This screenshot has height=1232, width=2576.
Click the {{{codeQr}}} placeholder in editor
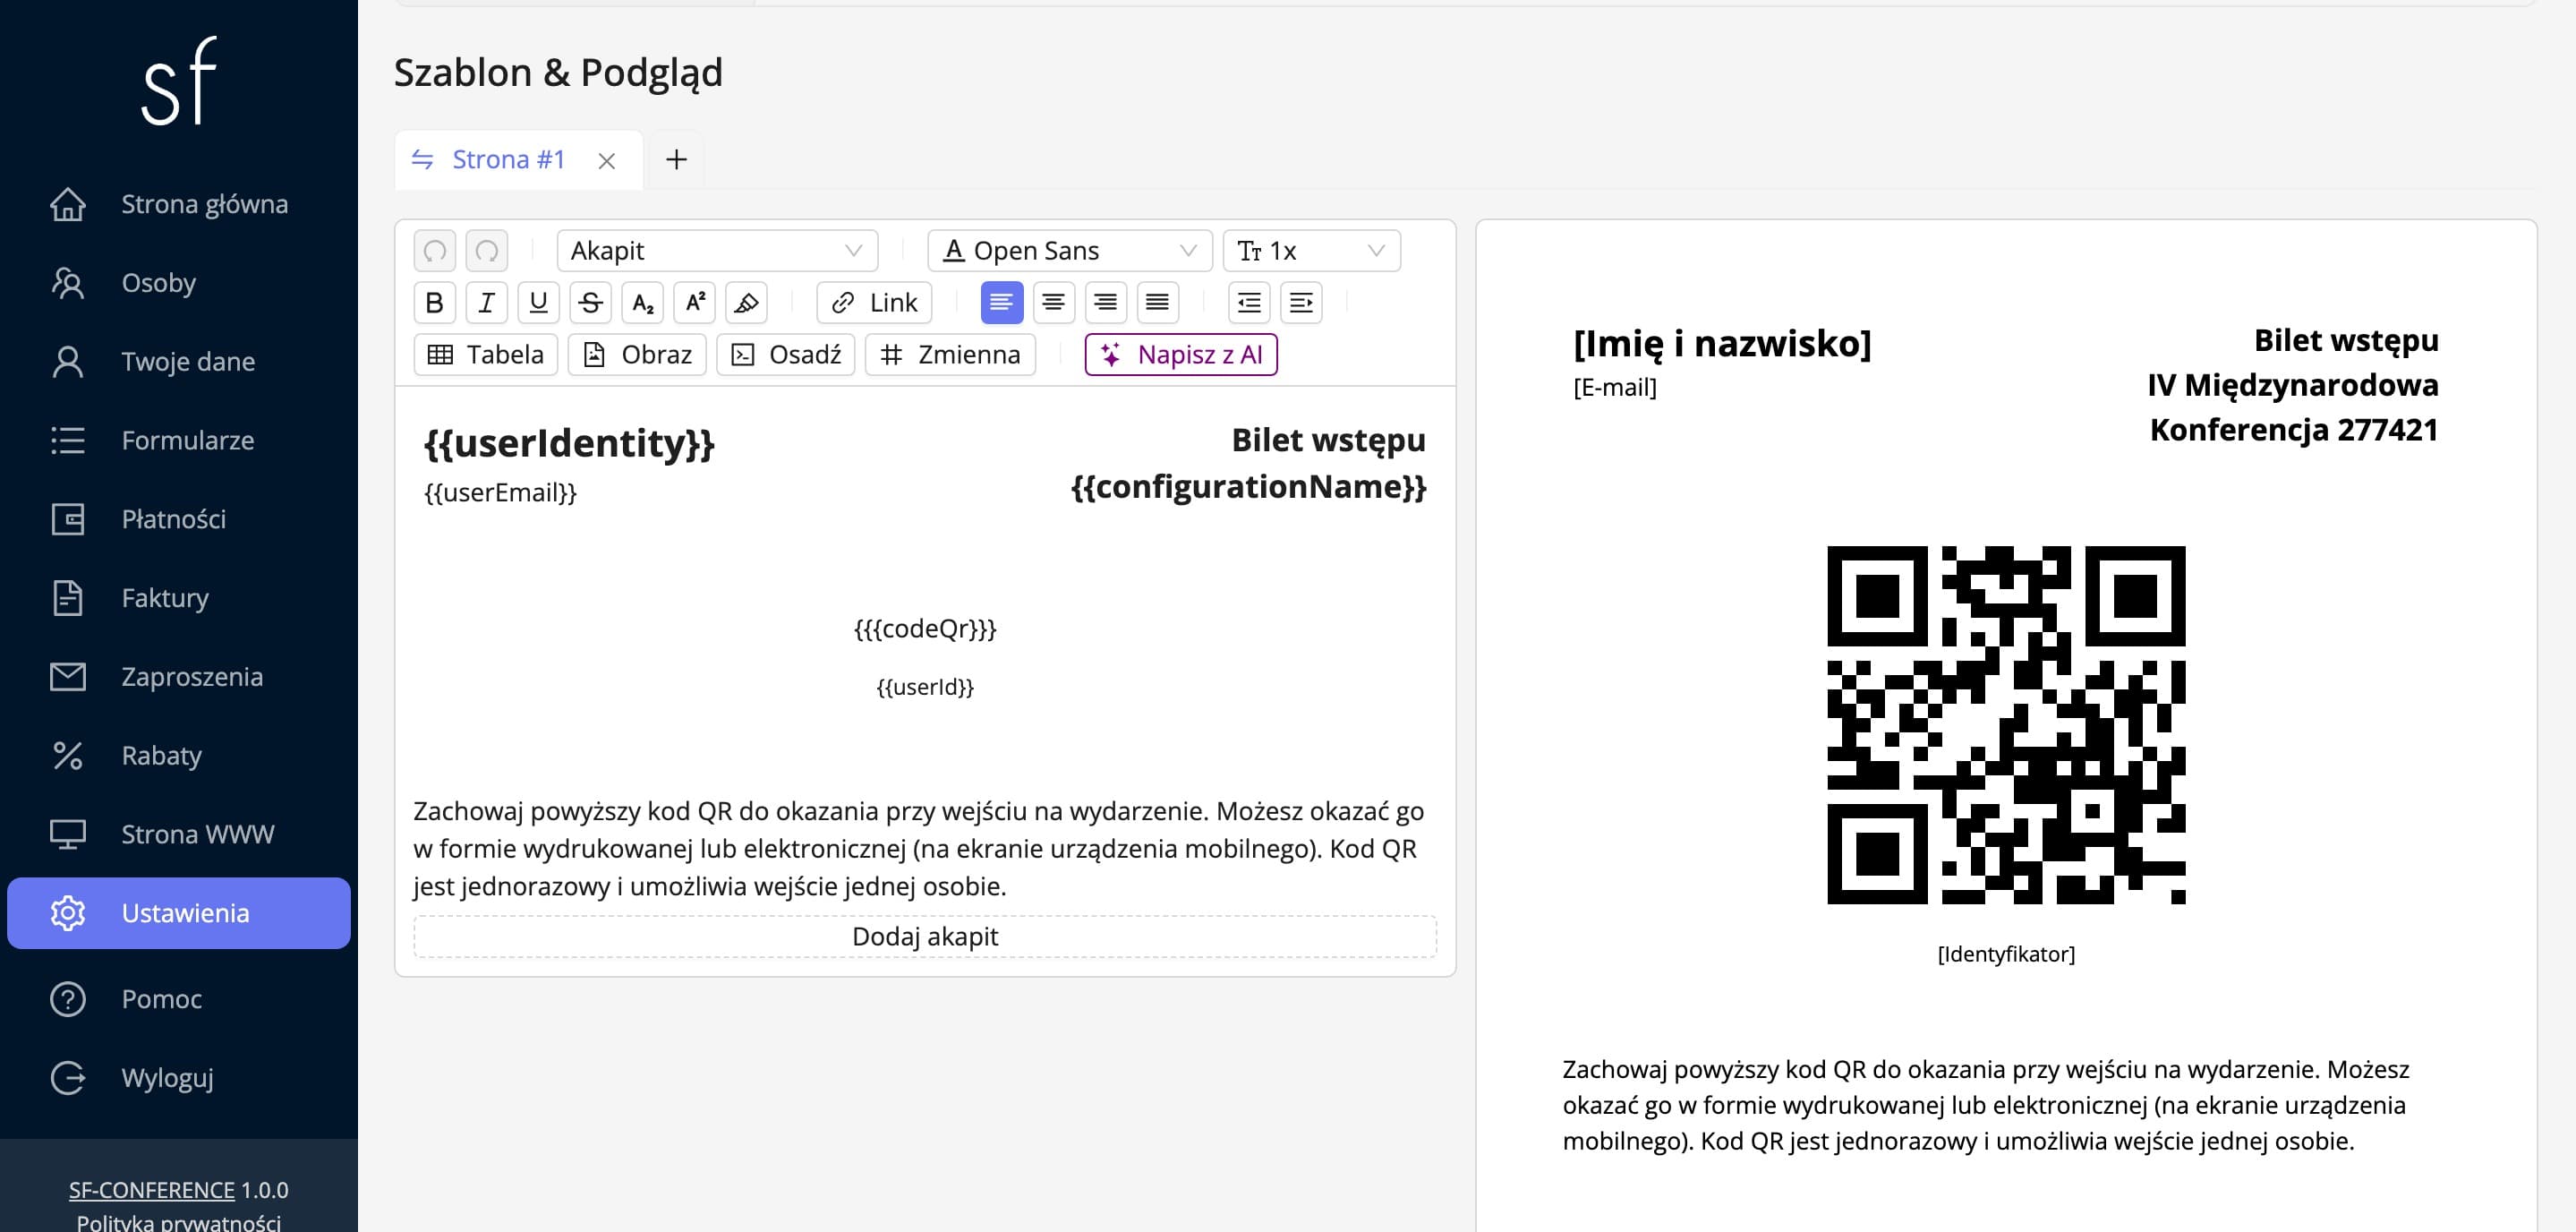925,629
